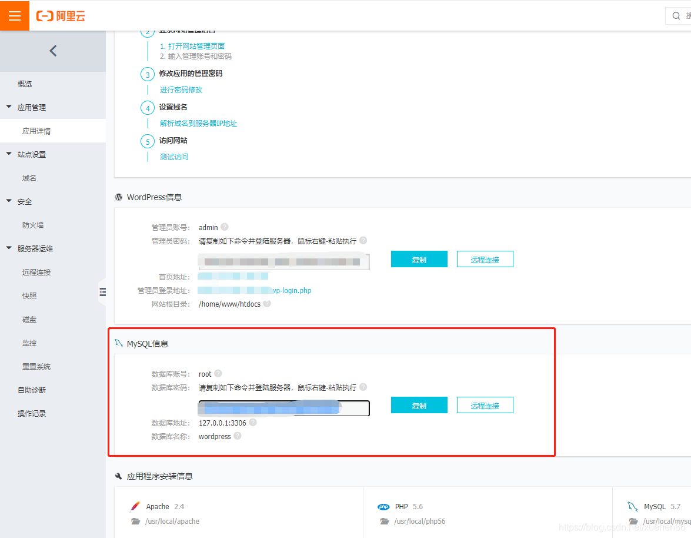
Task: Click the MySQL dolphin icon beside MySQL信息
Action: pyautogui.click(x=119, y=343)
